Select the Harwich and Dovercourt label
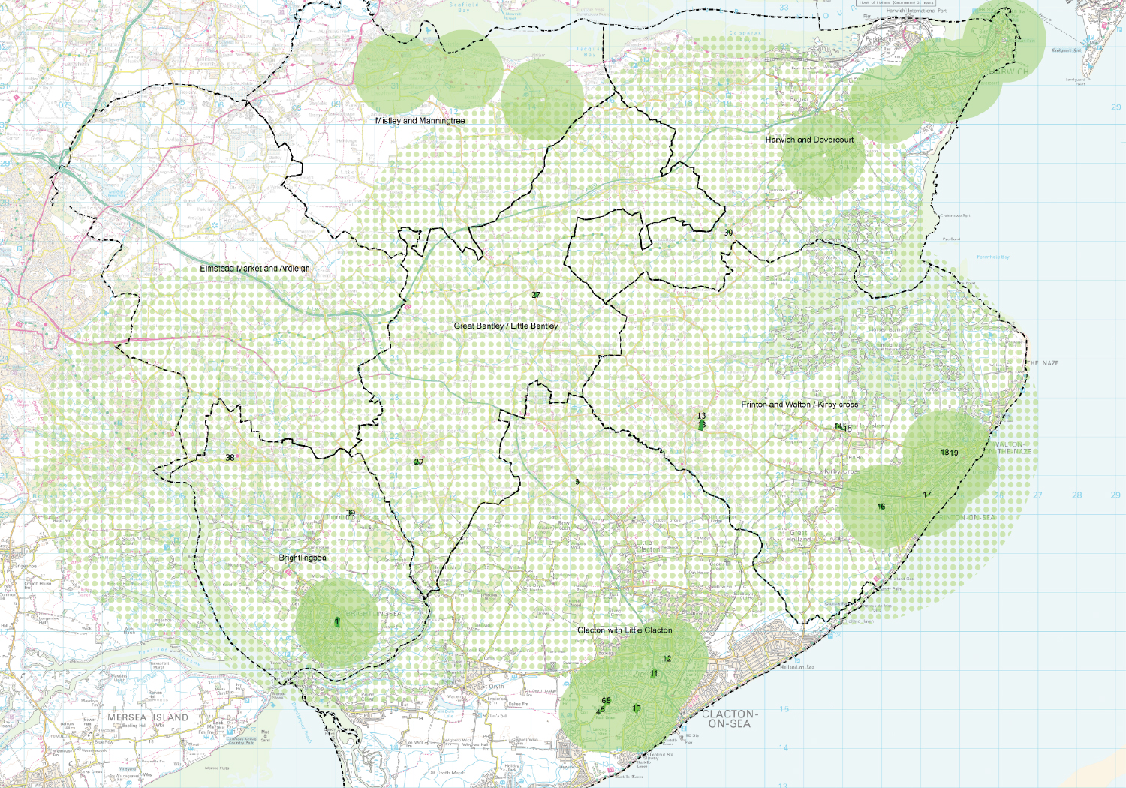1126x788 pixels. 810,140
